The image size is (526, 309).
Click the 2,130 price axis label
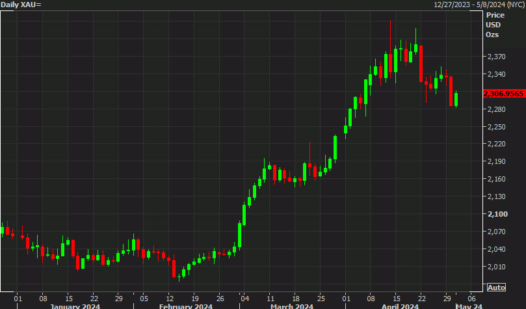496,196
